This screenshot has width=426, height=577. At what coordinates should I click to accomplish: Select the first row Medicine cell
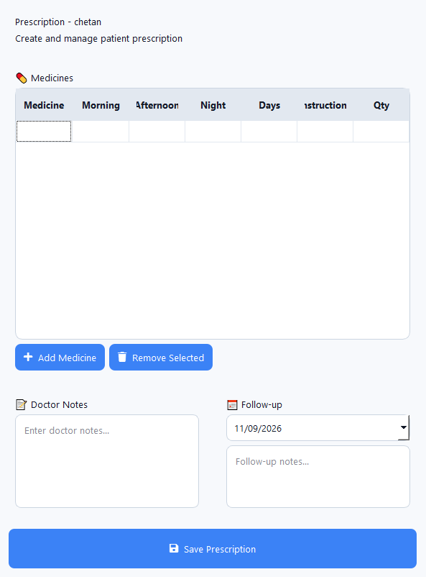[x=44, y=132]
